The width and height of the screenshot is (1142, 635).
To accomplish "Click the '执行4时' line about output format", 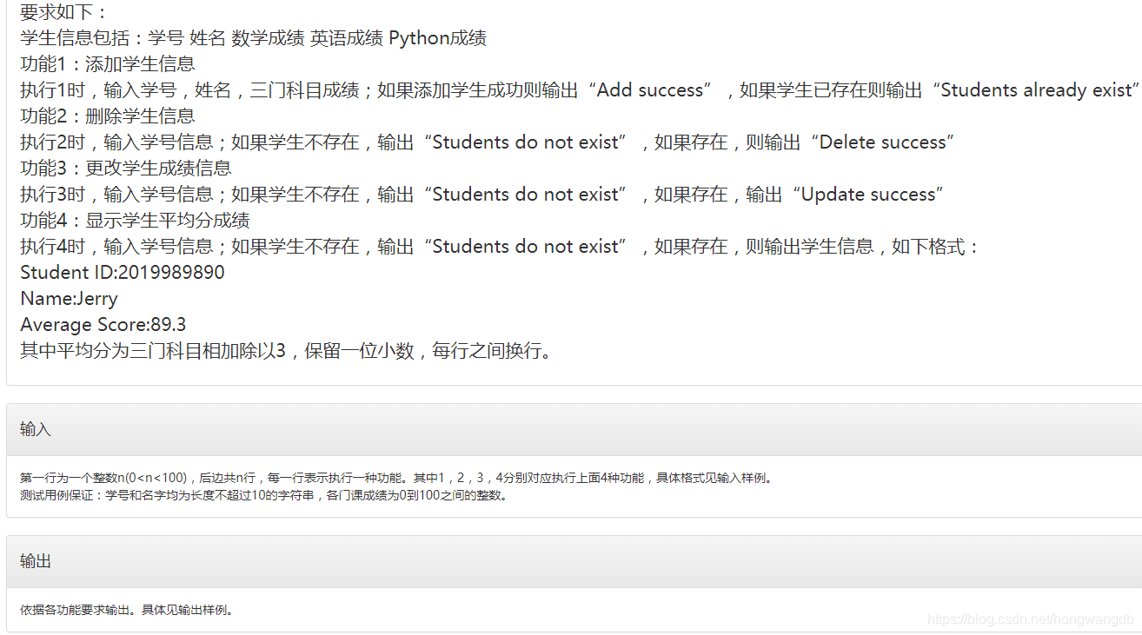I will [x=501, y=247].
